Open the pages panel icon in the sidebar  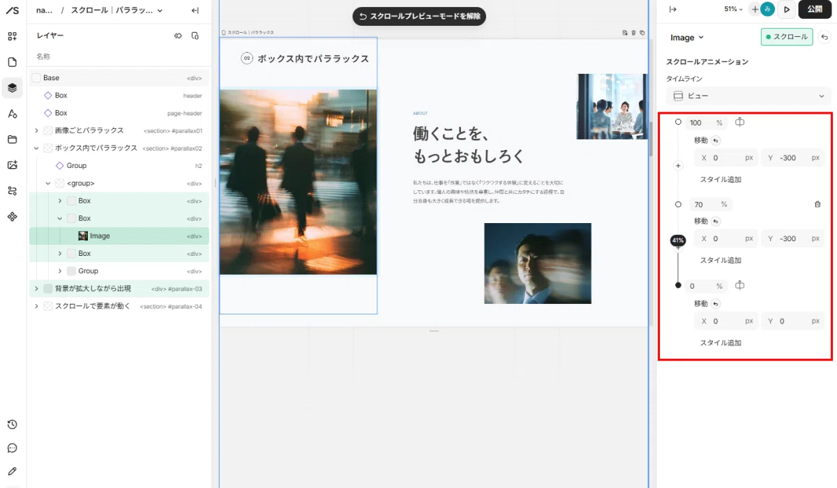pyautogui.click(x=12, y=62)
